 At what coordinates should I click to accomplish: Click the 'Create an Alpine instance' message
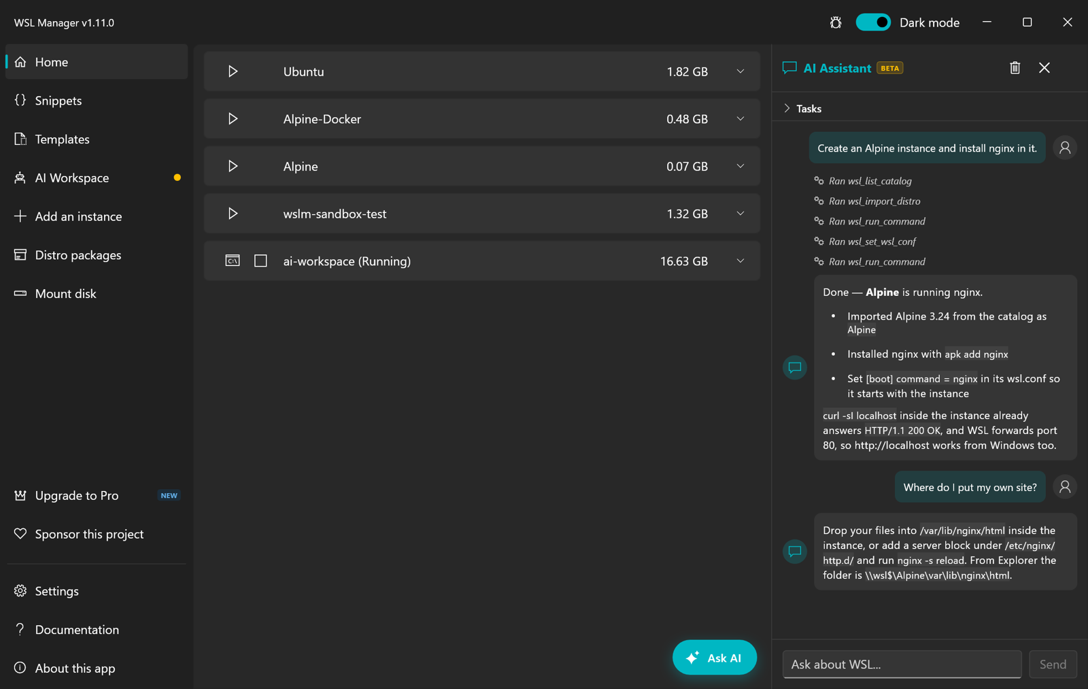point(927,148)
